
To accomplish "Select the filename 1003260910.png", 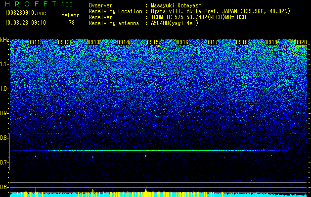I will pyautogui.click(x=26, y=13).
